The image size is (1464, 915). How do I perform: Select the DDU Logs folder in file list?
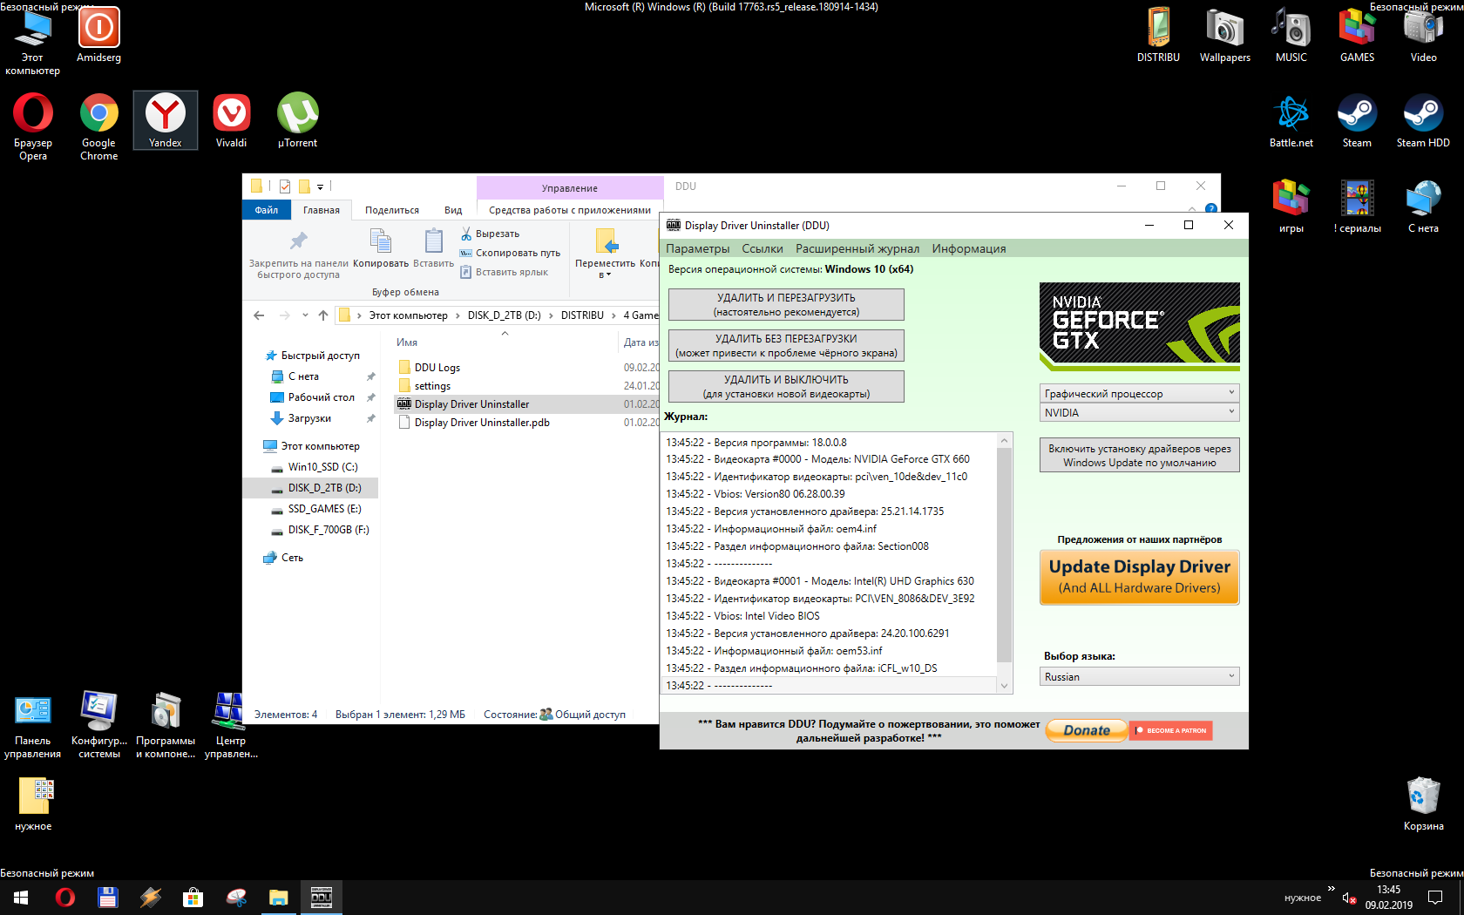[437, 368]
